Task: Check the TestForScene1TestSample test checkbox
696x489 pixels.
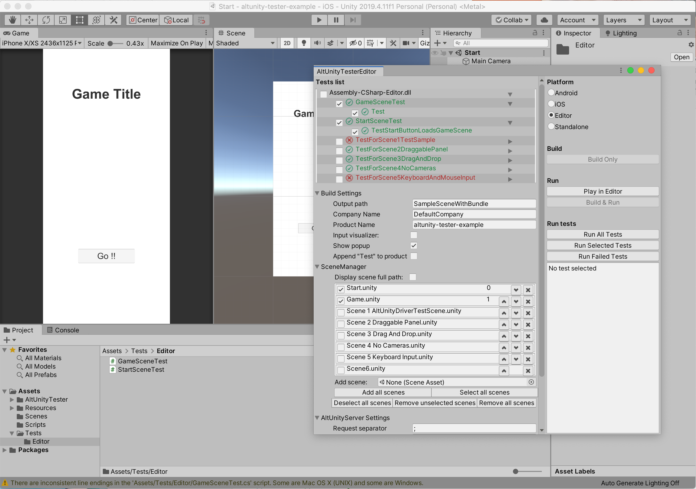Action: 339,141
